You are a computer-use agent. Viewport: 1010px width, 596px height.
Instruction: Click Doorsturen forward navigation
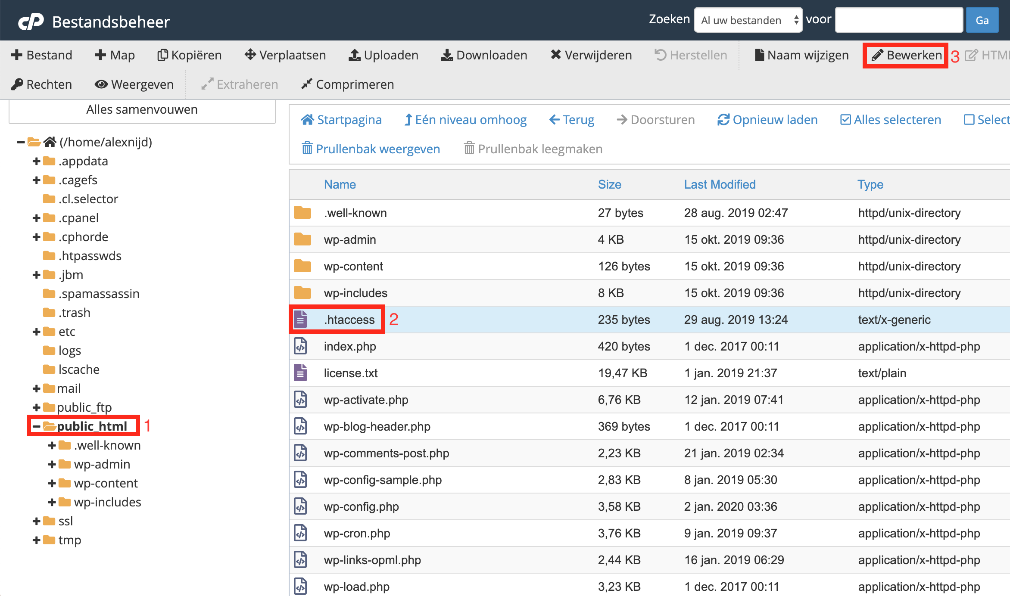[x=656, y=120]
